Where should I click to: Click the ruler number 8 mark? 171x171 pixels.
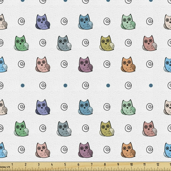(x=105, y=164)
